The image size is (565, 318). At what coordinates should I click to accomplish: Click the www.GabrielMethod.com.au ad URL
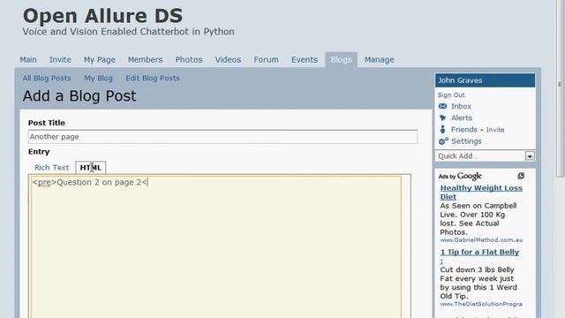pyautogui.click(x=481, y=240)
